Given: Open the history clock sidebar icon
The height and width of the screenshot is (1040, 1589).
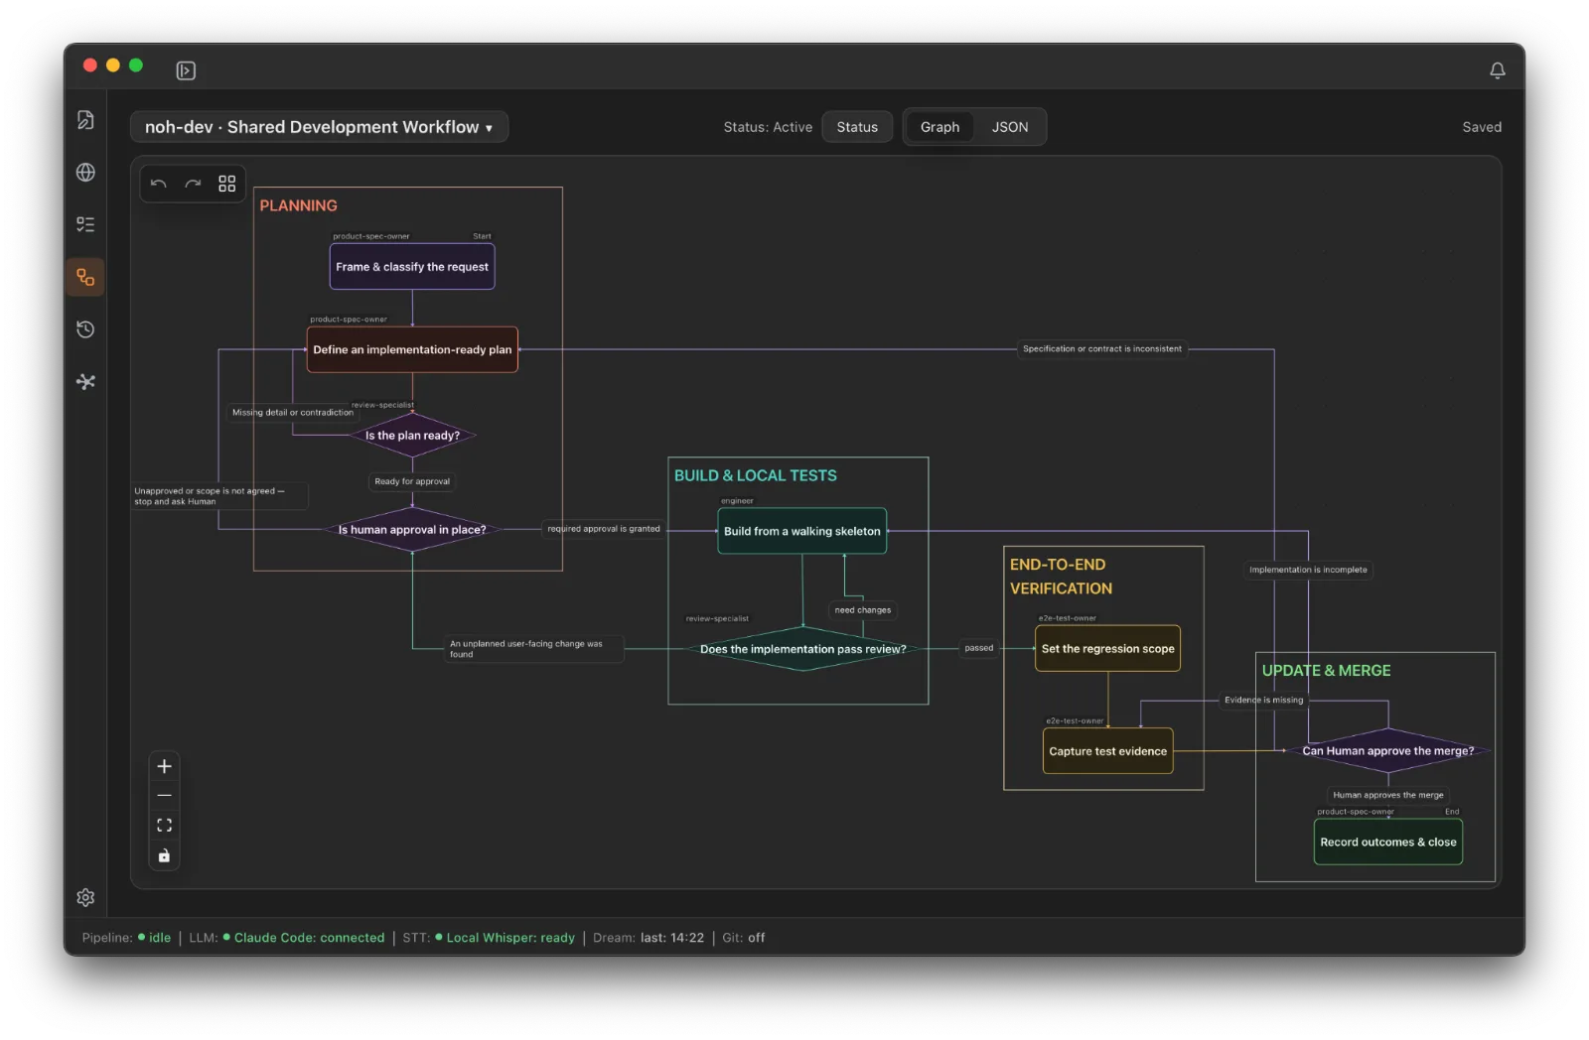Looking at the screenshot, I should pos(85,329).
